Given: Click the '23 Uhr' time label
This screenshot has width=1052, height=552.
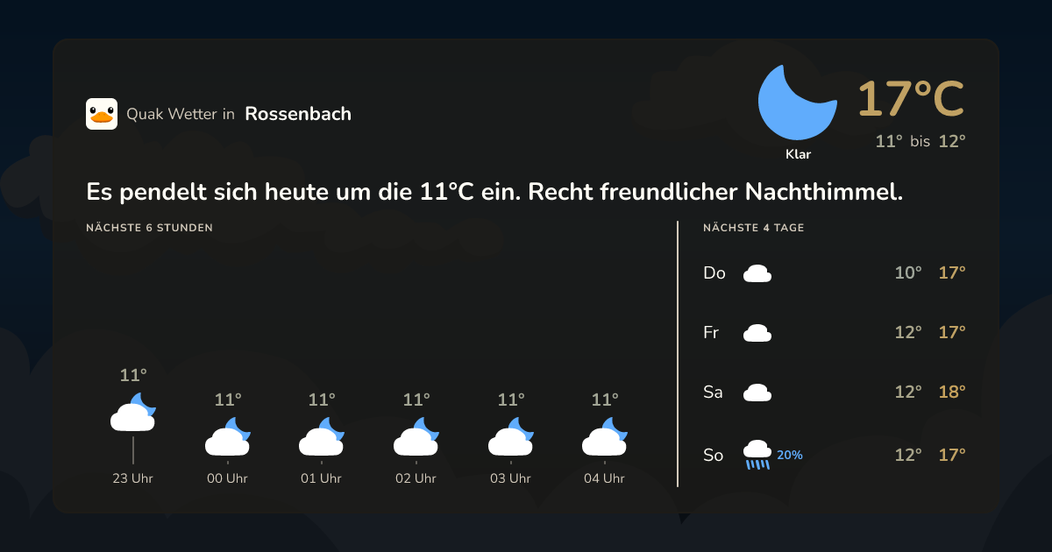Looking at the screenshot, I should tap(133, 478).
